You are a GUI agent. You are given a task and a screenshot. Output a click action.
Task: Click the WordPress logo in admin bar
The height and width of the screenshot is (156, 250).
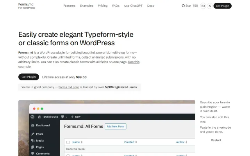pyautogui.click(x=32, y=117)
